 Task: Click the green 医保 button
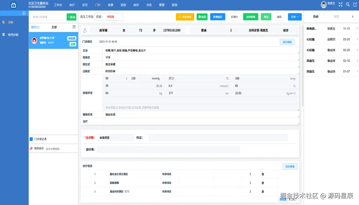[202, 17]
